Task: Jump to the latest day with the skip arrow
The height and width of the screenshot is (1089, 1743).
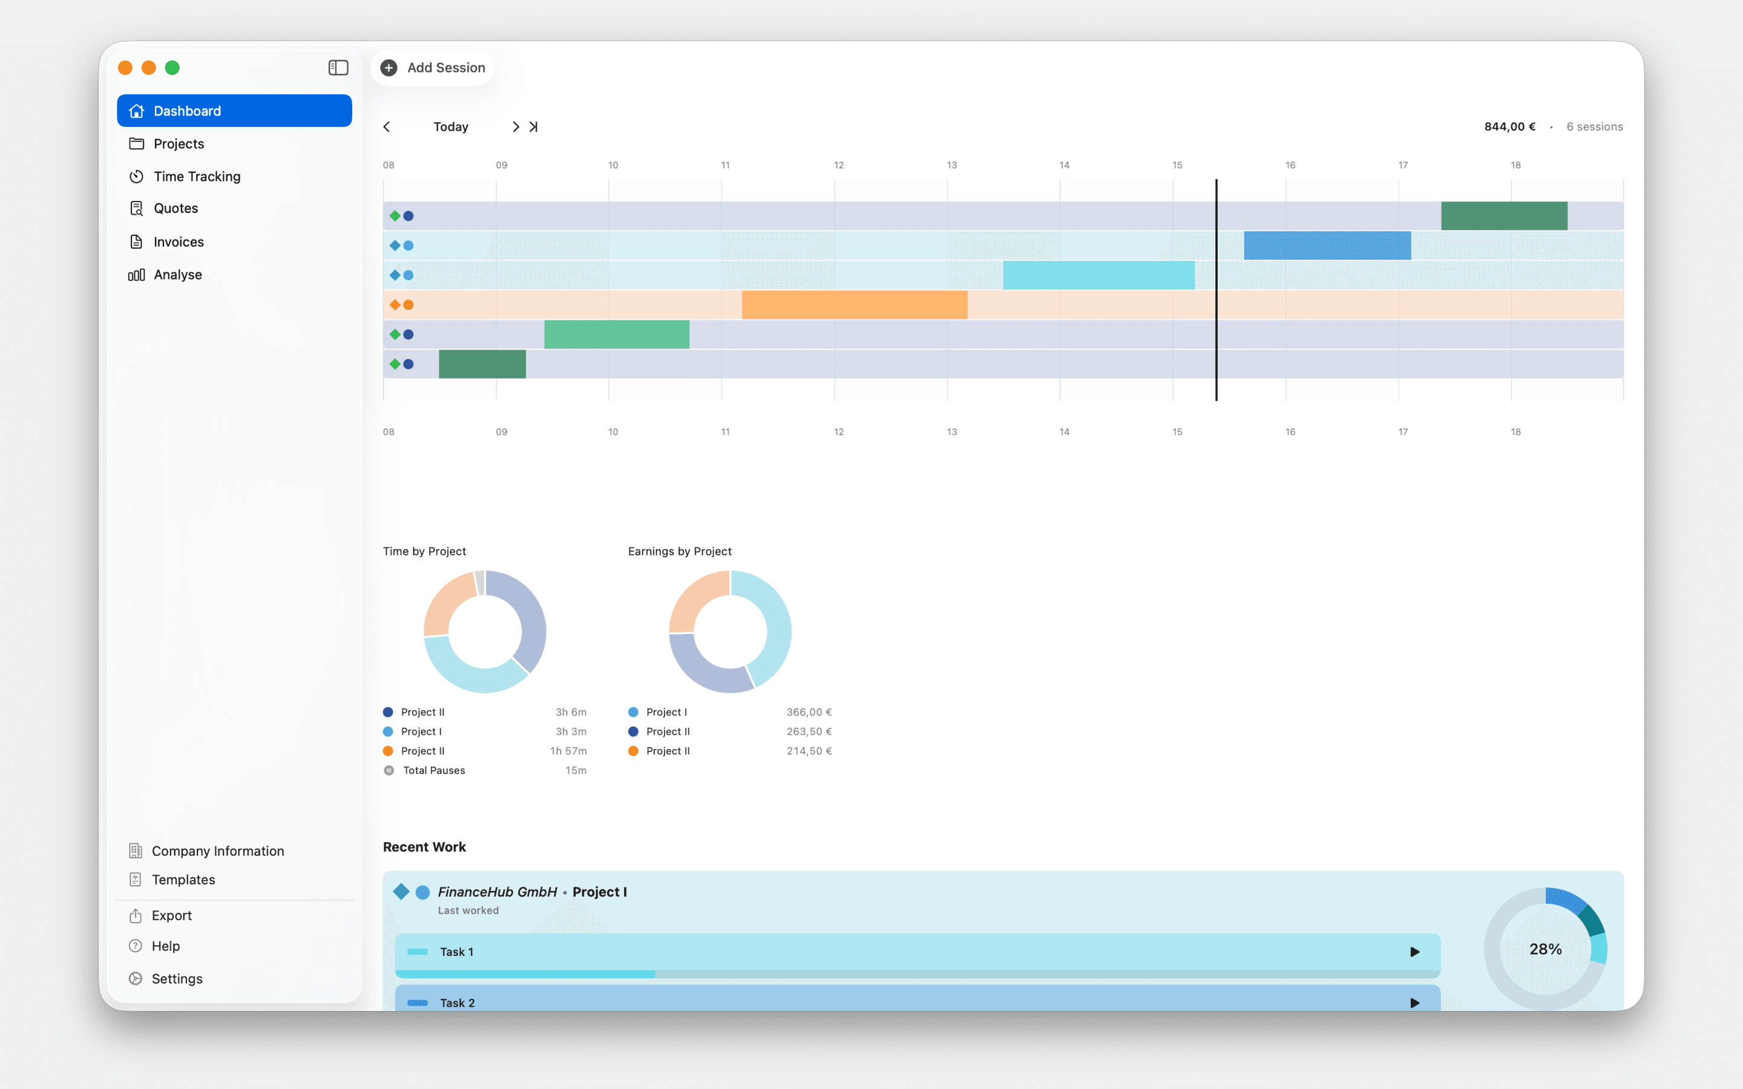Action: tap(533, 126)
